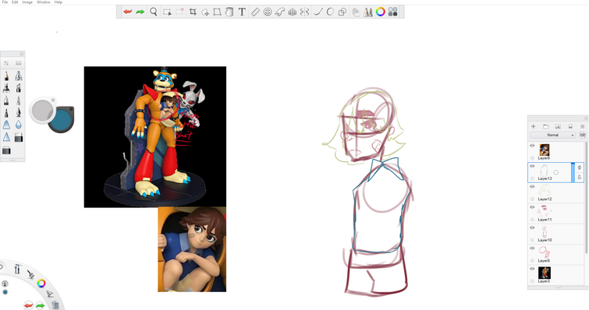Enable the Ruler guide tool
Image resolution: width=589 pixels, height=310 pixels.
click(255, 12)
